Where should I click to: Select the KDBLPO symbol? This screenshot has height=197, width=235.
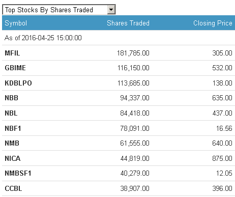(x=18, y=83)
